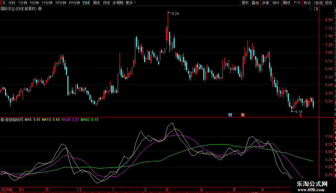336x193 pixels.
Task: Add stock via +自选 button
Action: 318,3
